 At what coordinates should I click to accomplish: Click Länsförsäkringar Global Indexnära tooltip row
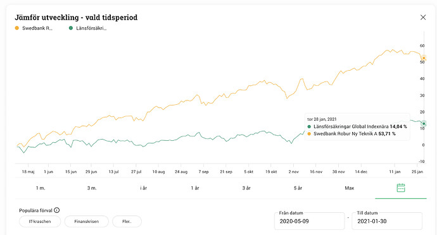[x=357, y=126]
